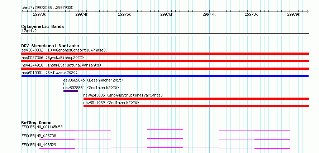Click the DGV Structural Variants track title
This screenshot has height=153, width=319.
(x=50, y=46)
